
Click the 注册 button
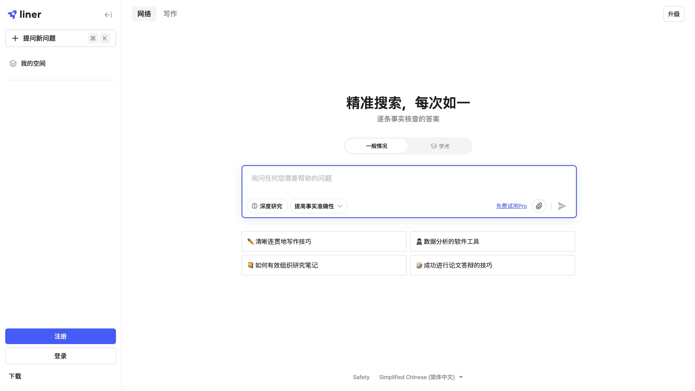tap(61, 336)
